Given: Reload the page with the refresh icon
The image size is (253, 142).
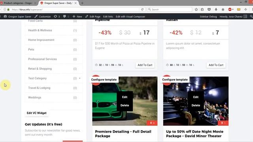Looking at the screenshot, I should tap(142, 9).
